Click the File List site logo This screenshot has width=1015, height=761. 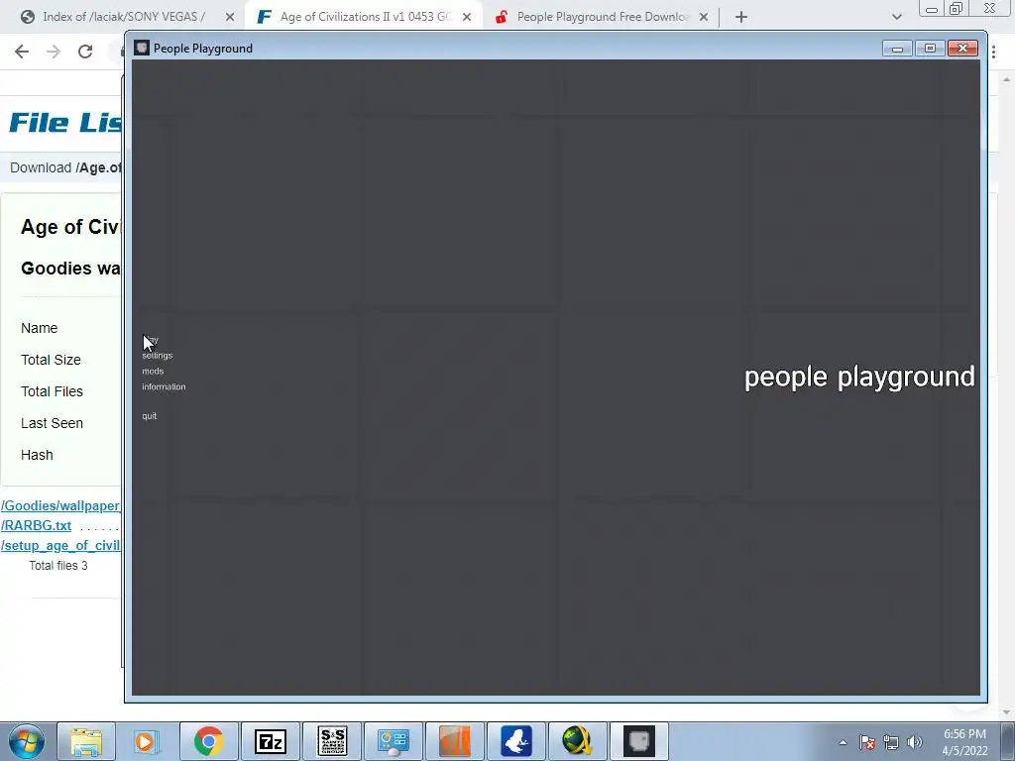tap(65, 122)
